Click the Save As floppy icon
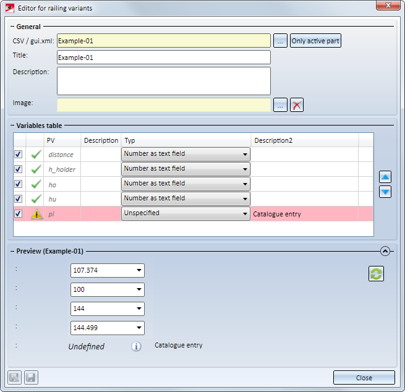This screenshot has width=405, height=392. coord(14,377)
